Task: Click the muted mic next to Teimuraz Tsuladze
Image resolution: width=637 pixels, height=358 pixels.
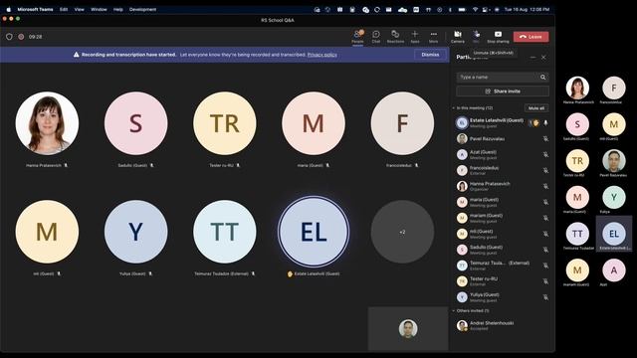Action: pos(545,266)
